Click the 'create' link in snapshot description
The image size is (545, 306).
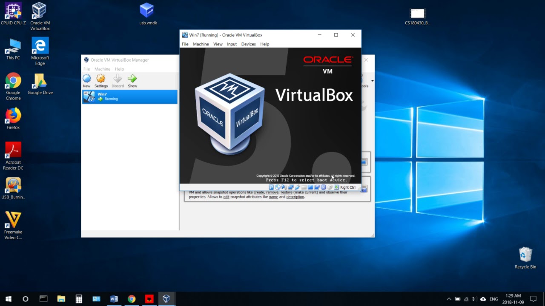(x=259, y=193)
